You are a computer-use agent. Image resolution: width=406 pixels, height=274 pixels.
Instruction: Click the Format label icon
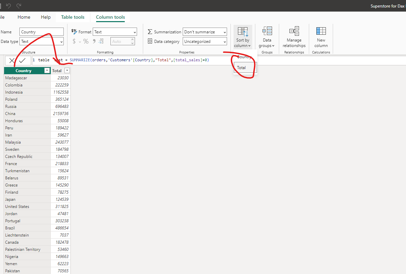click(74, 32)
